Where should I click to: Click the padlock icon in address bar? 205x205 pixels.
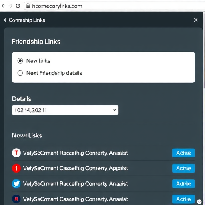click(28, 6)
